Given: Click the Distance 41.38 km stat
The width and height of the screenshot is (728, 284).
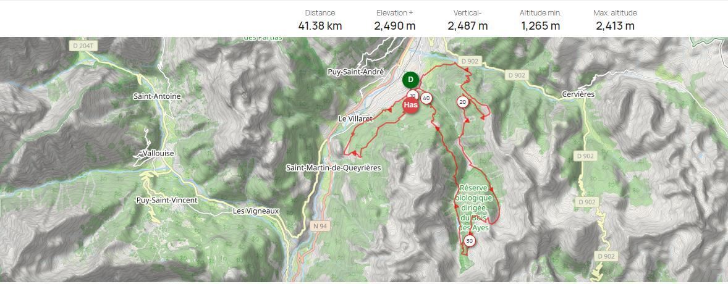Looking at the screenshot, I should coord(320,20).
